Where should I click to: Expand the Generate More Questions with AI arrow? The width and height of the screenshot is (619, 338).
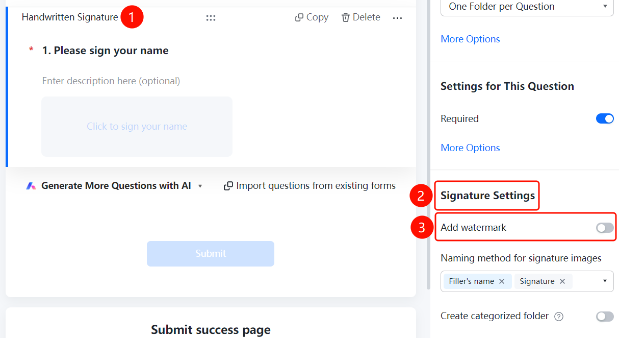200,186
